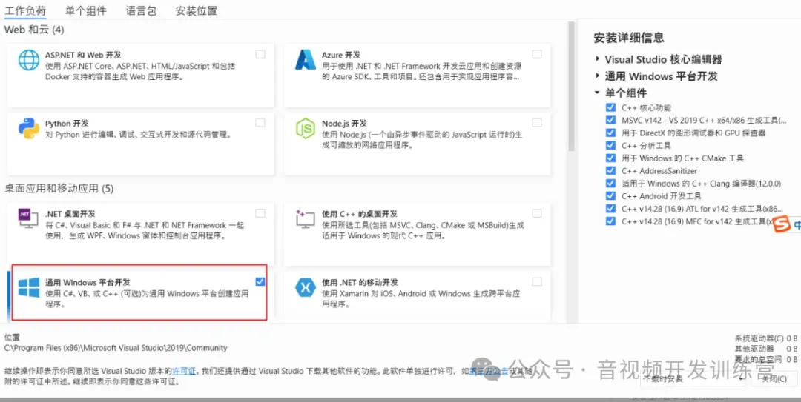
Task: Expand the Visual Studio 核心编辑器 section
Action: (597, 59)
